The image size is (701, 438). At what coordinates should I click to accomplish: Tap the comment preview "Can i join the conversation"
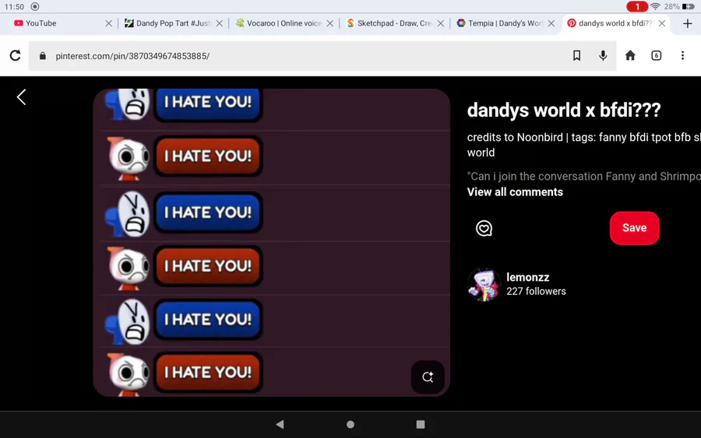(584, 177)
